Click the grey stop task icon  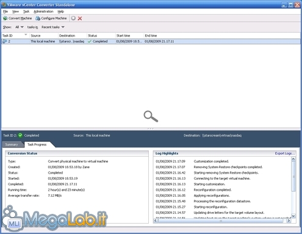click(x=73, y=18)
